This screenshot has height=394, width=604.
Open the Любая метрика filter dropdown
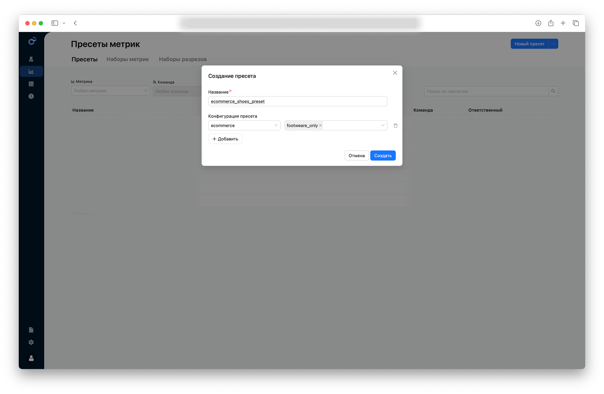click(110, 91)
